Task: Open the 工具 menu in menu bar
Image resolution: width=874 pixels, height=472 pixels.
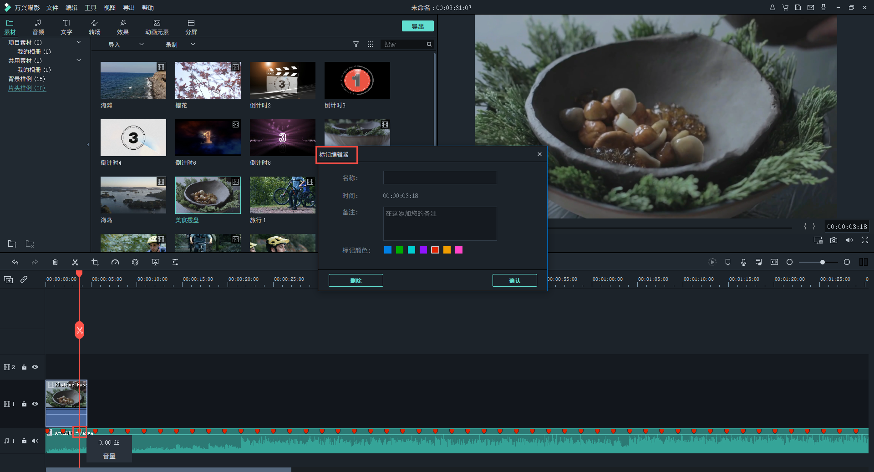Action: (x=91, y=8)
